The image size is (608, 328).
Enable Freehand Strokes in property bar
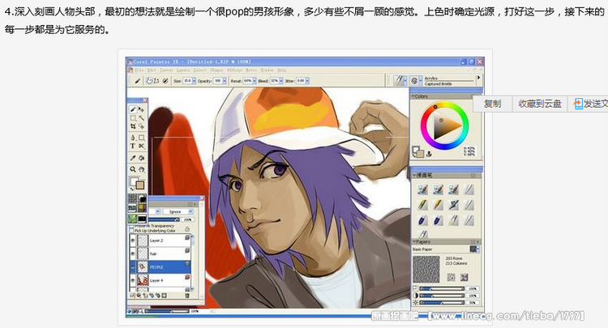(x=150, y=80)
